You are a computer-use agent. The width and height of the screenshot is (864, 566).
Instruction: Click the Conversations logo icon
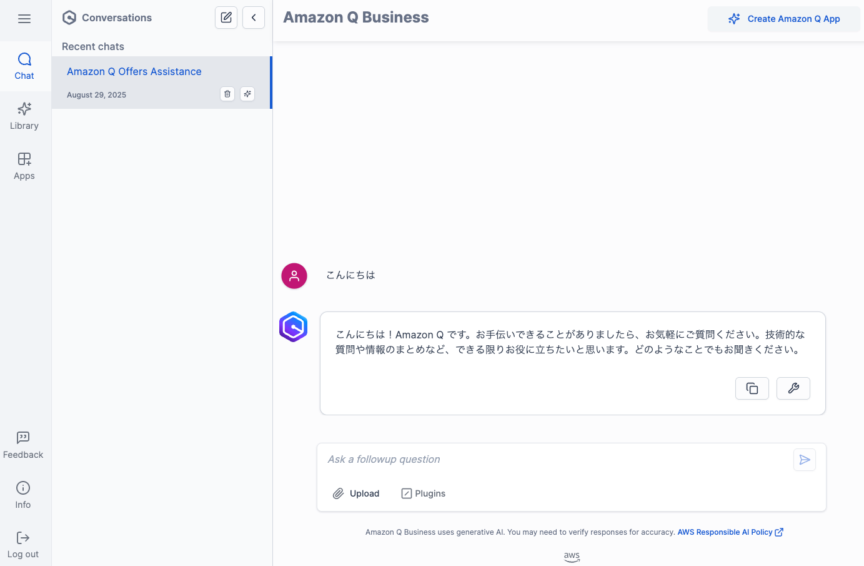(69, 18)
